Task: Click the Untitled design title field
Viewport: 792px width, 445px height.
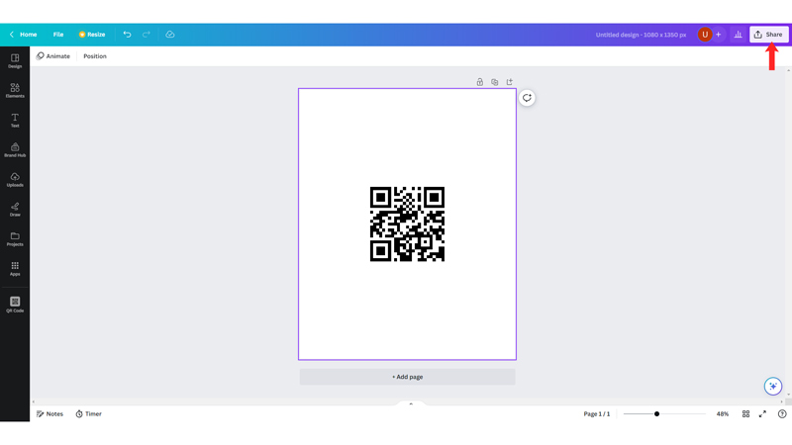Action: coord(641,35)
